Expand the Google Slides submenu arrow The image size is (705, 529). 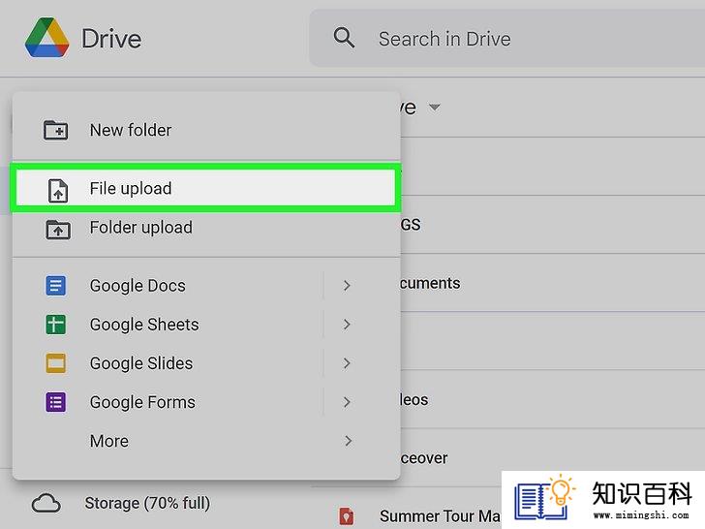click(347, 363)
